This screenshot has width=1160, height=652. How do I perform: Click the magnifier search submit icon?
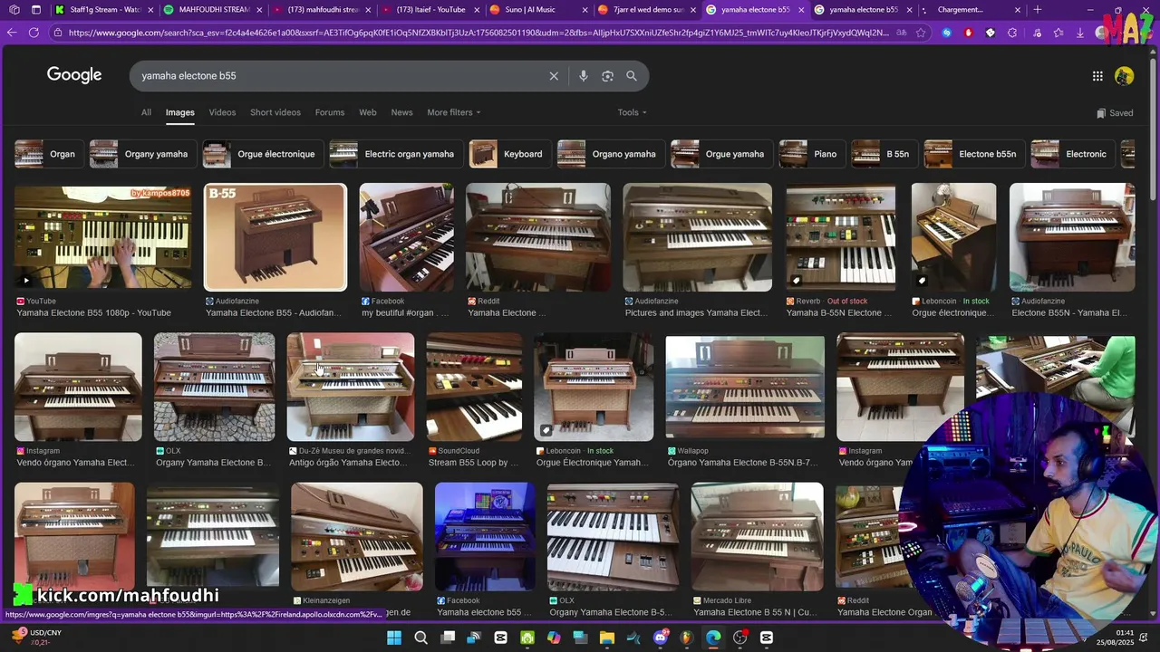tap(632, 76)
